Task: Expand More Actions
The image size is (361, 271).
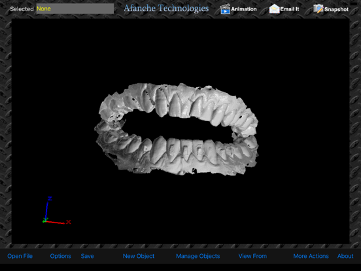Action: click(311, 256)
